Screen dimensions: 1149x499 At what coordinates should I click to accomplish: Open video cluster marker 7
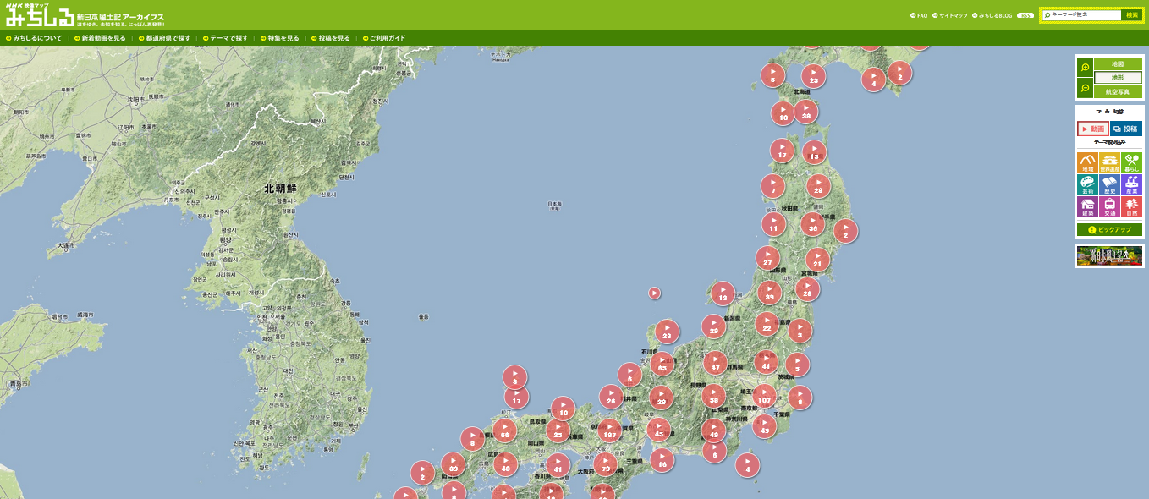772,187
